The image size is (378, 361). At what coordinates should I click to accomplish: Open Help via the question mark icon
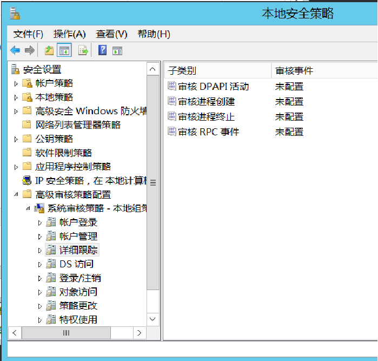point(102,50)
